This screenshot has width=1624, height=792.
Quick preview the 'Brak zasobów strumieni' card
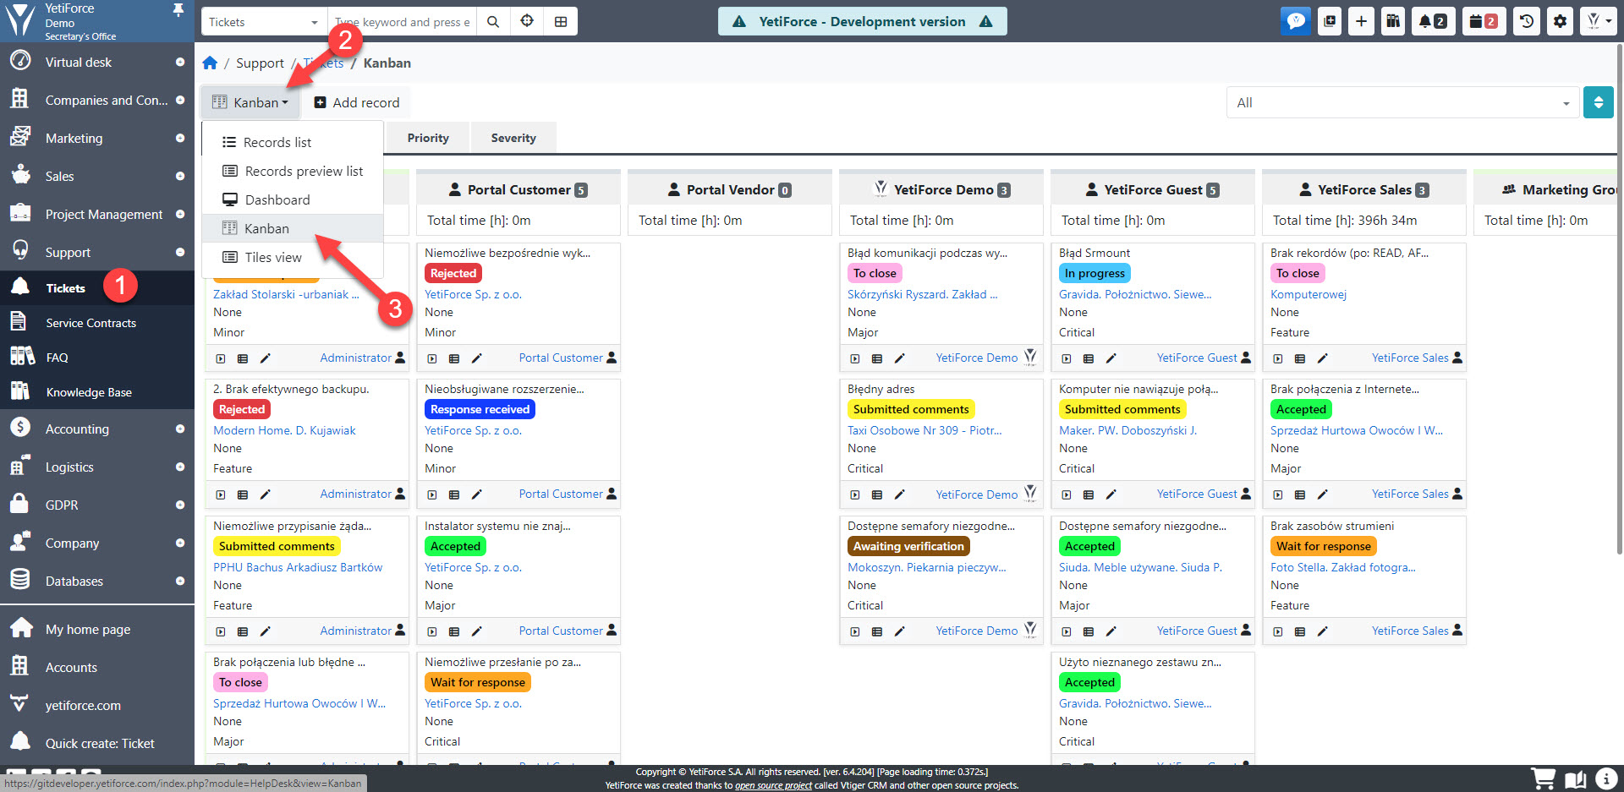1278,631
